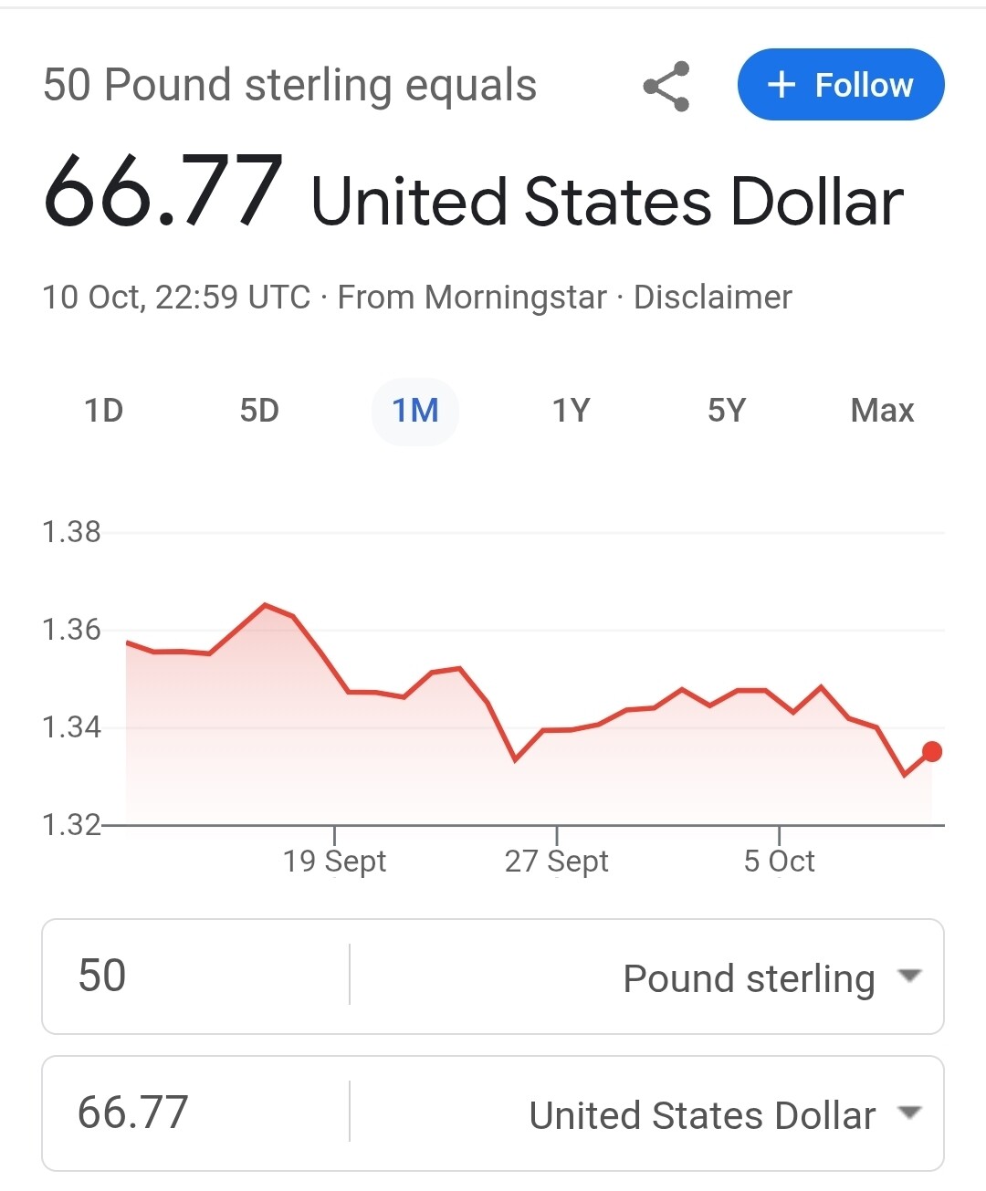Click the Pound sterling dropdown arrow
Viewport: 986px width, 1191px height.
(909, 976)
